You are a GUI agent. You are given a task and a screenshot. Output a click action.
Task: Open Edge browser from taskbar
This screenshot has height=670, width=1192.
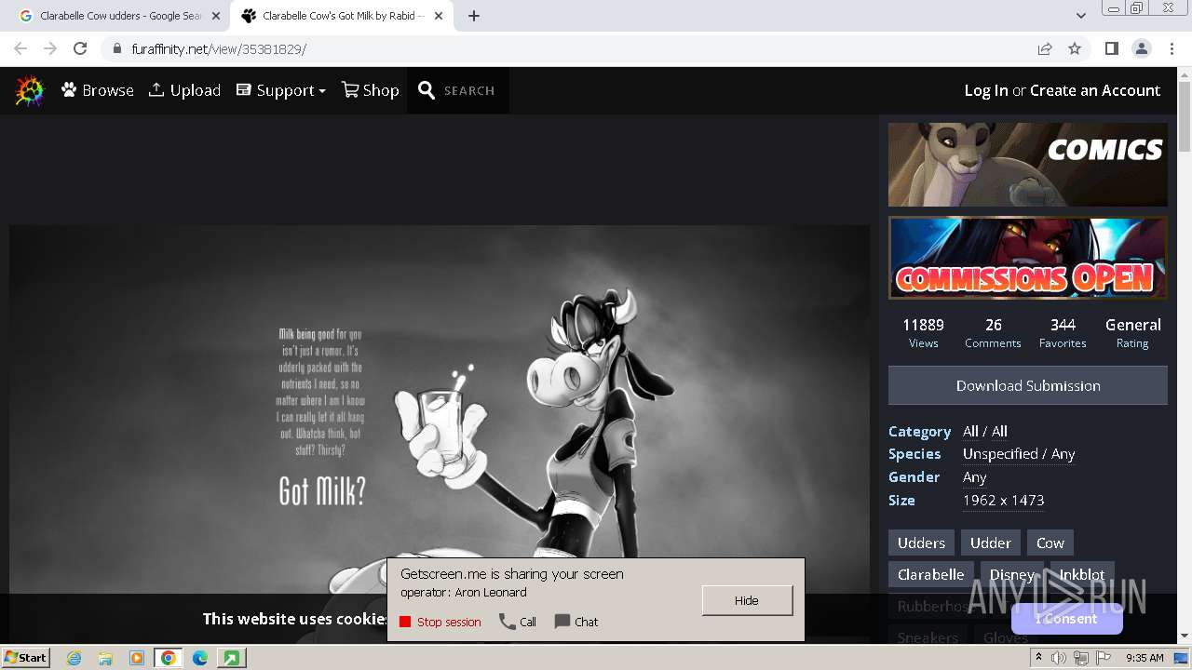point(200,658)
